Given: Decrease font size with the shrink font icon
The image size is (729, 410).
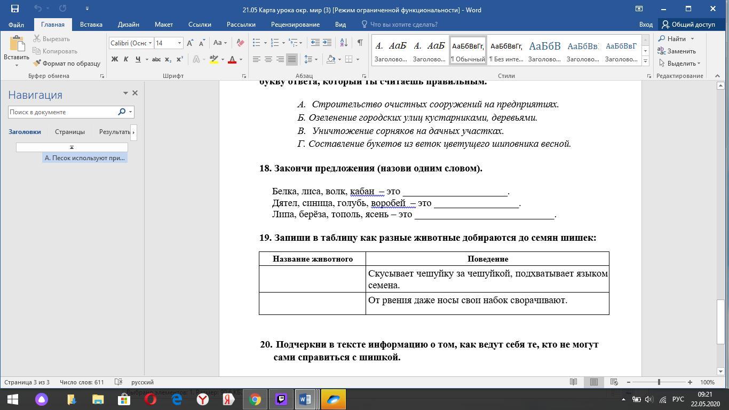Looking at the screenshot, I should (202, 43).
